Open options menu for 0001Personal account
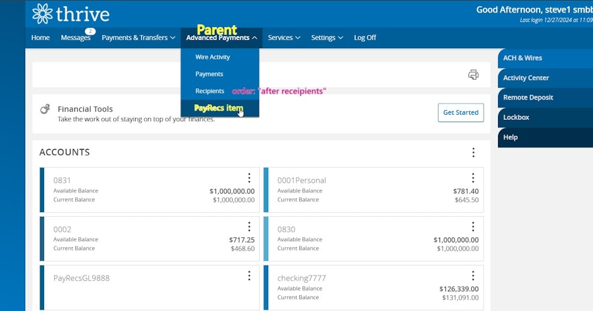The image size is (593, 311). coord(472,178)
